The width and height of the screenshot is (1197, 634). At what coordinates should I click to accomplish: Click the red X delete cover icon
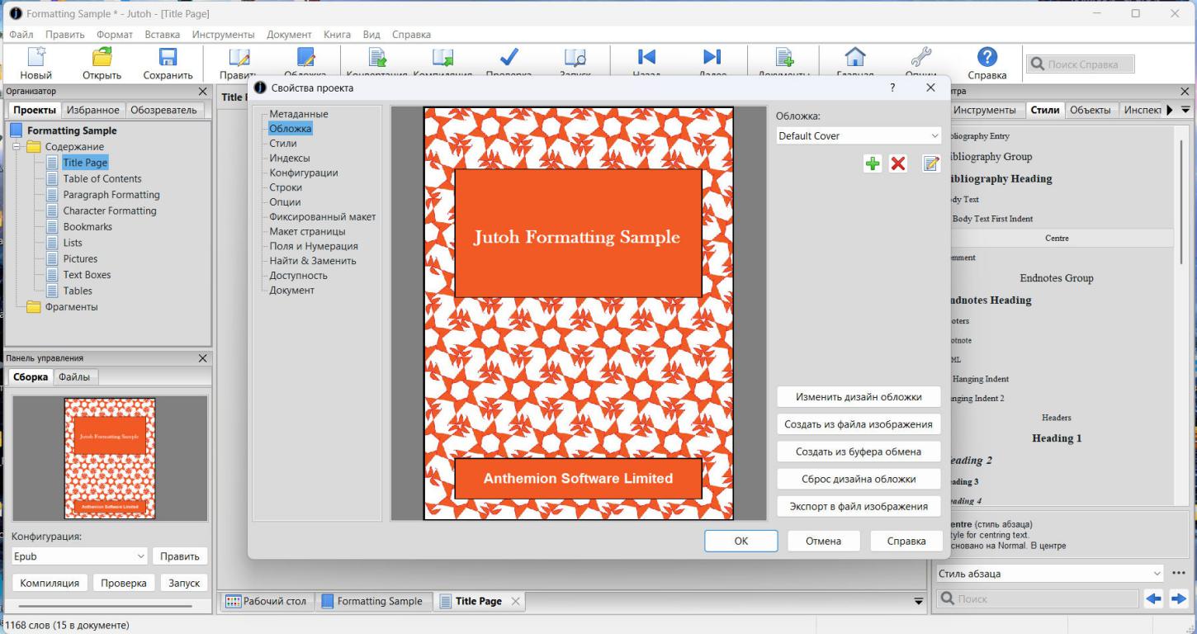pos(897,163)
